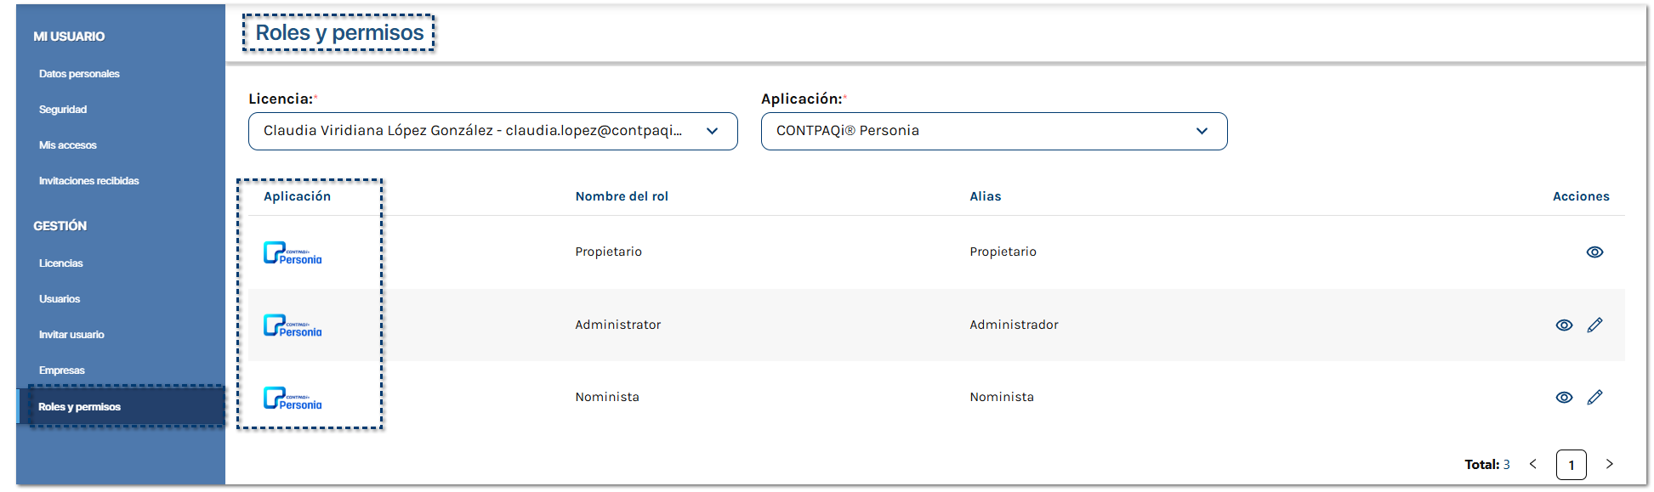Image resolution: width=1654 pixels, height=492 pixels.
Task: Open Datos personales in sidebar
Action: (x=79, y=74)
